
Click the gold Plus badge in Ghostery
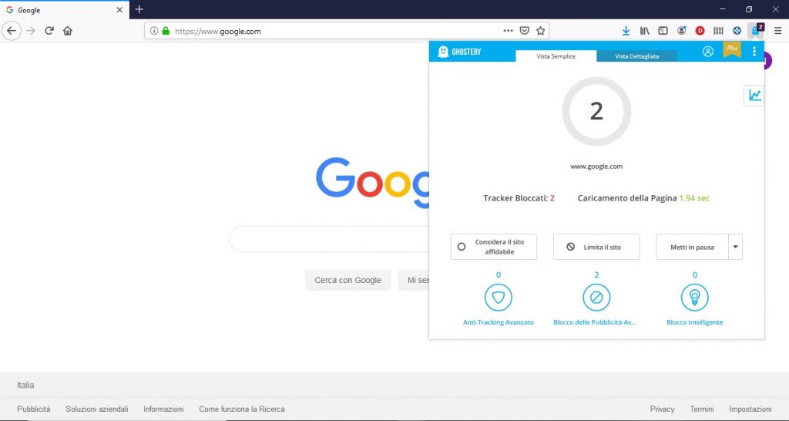click(x=732, y=49)
